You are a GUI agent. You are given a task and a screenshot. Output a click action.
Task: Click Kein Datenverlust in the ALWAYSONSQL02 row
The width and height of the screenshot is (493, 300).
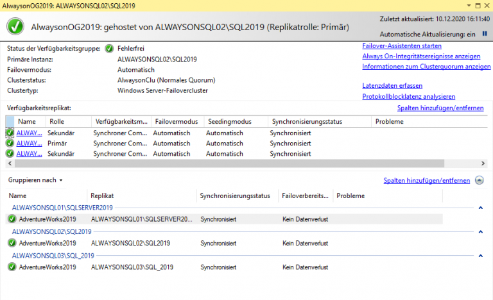click(305, 243)
